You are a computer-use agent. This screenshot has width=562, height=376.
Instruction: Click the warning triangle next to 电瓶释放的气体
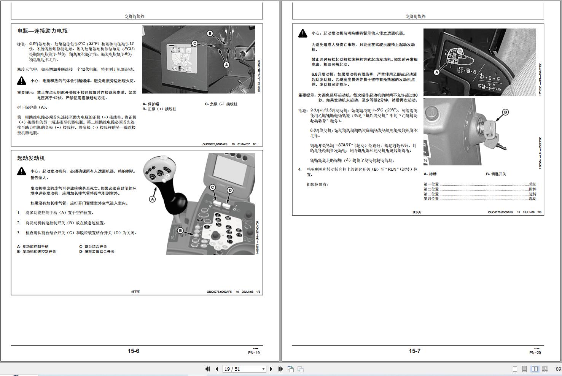point(22,81)
